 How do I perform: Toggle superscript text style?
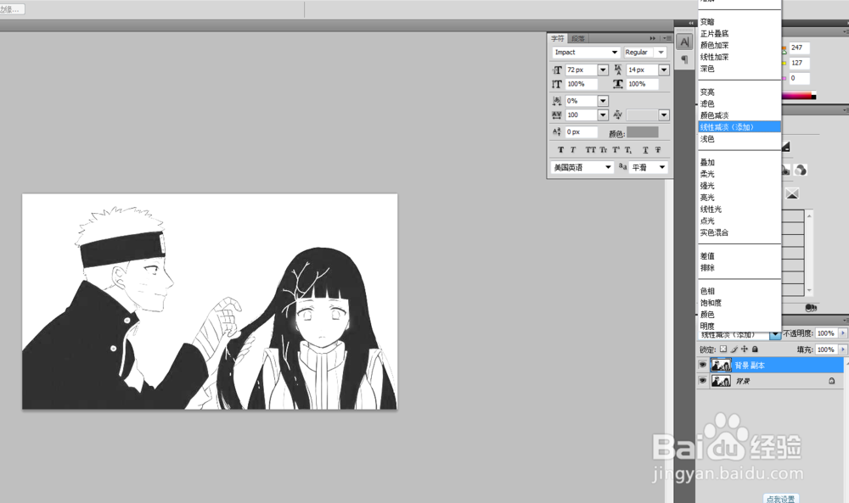pos(616,150)
